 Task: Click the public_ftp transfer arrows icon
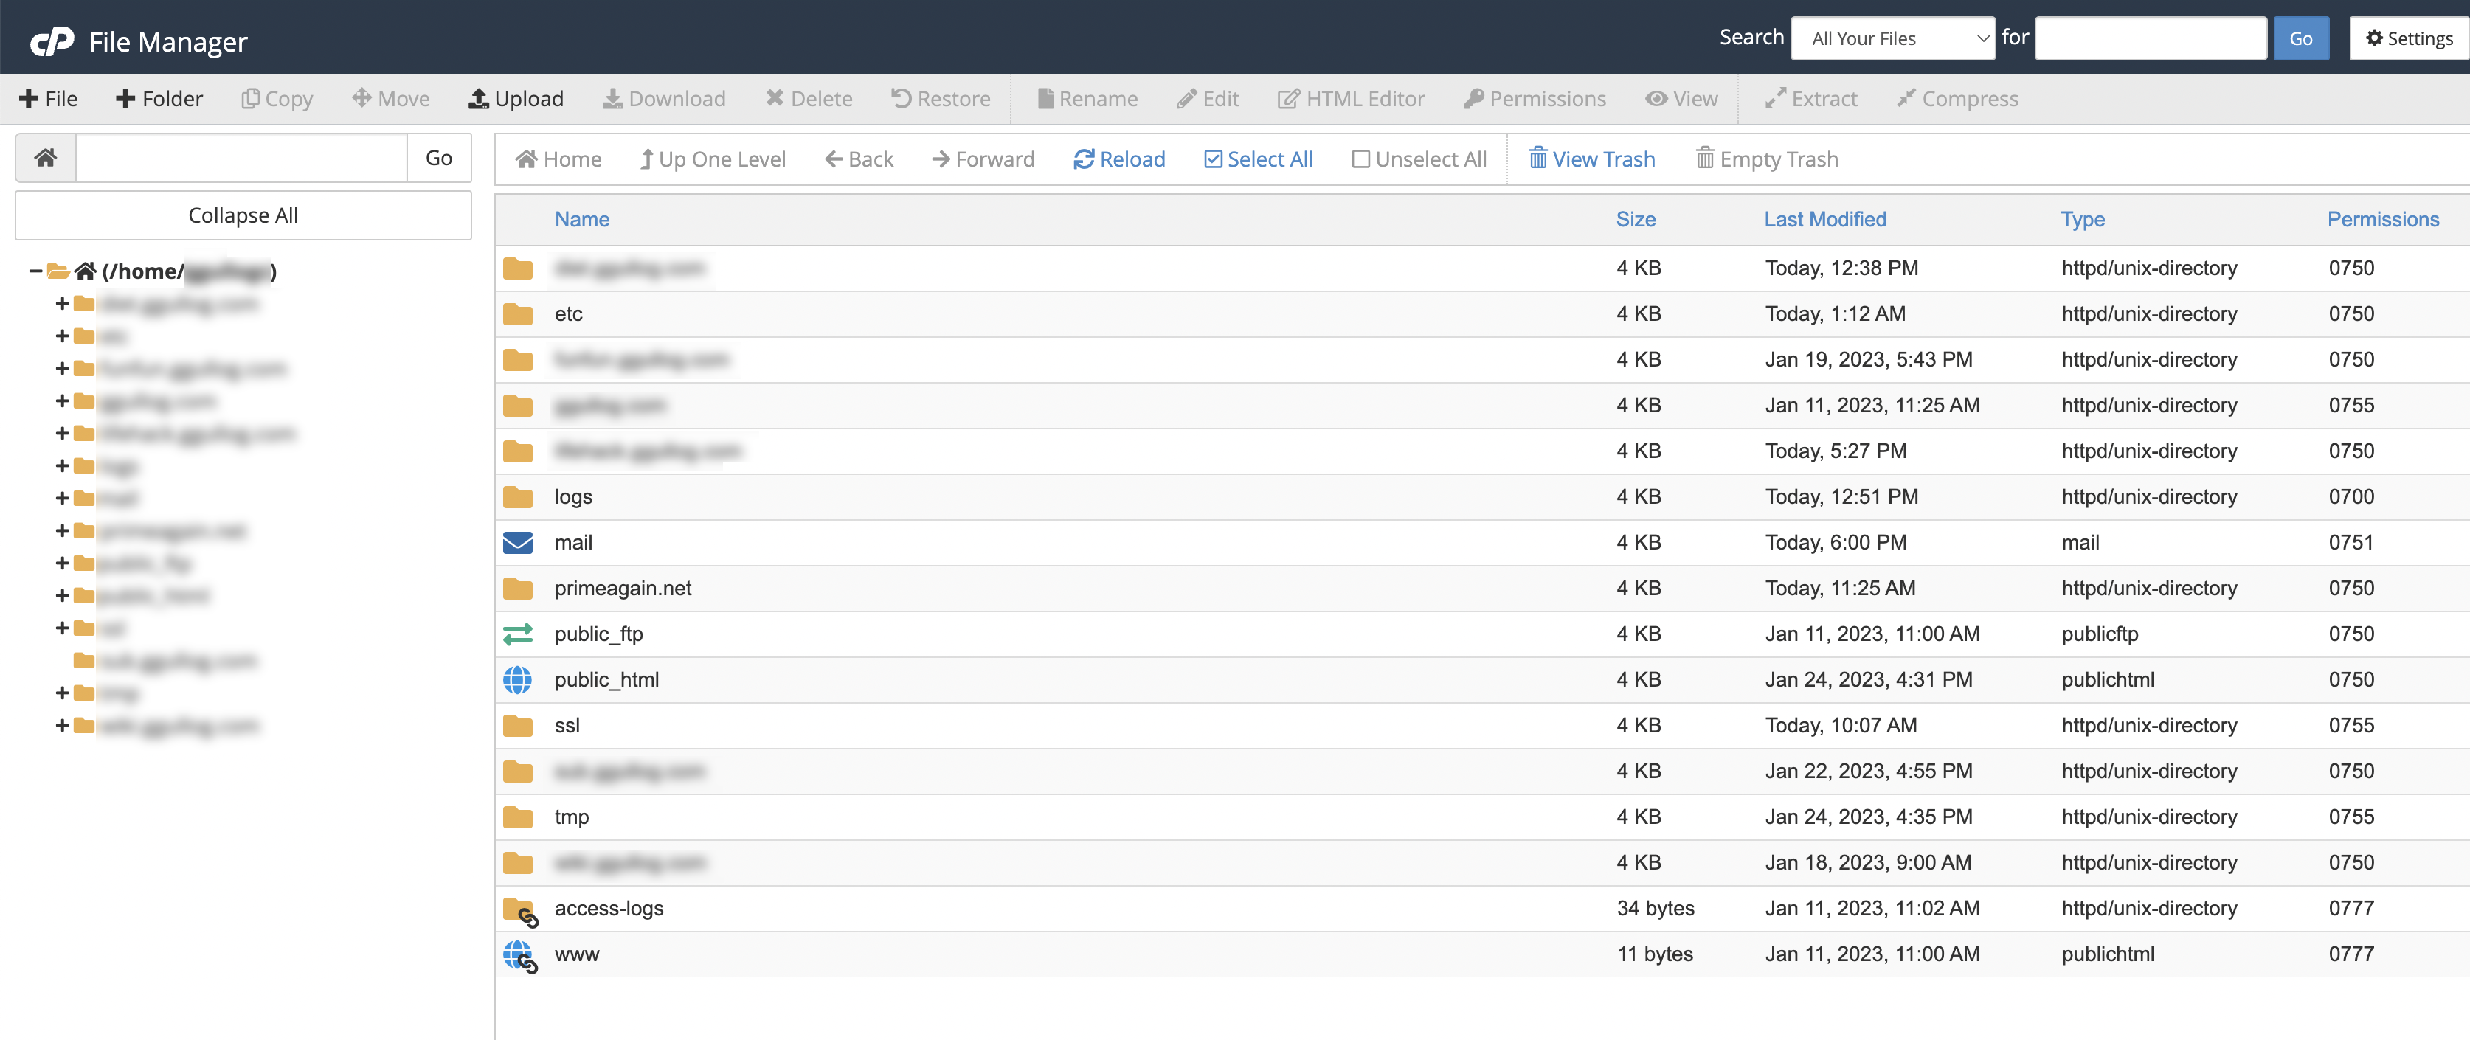pos(518,634)
